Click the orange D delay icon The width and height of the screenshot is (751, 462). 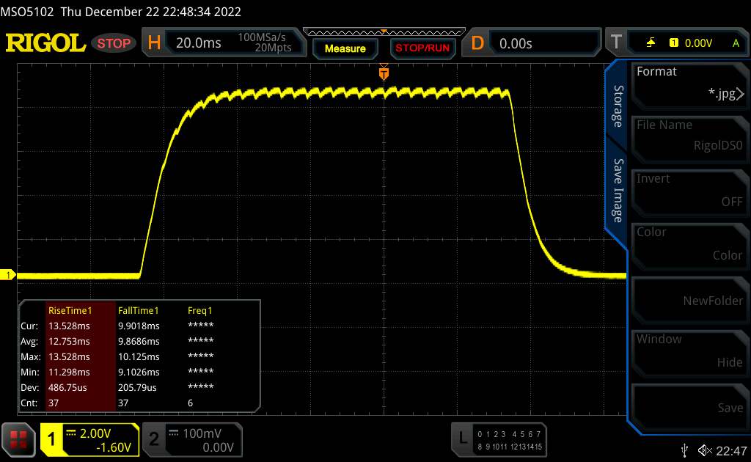coord(477,43)
